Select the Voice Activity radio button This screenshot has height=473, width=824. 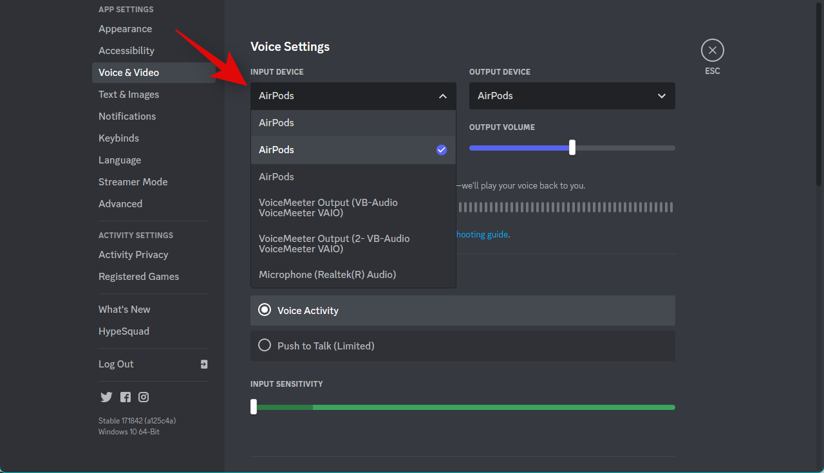click(x=265, y=310)
